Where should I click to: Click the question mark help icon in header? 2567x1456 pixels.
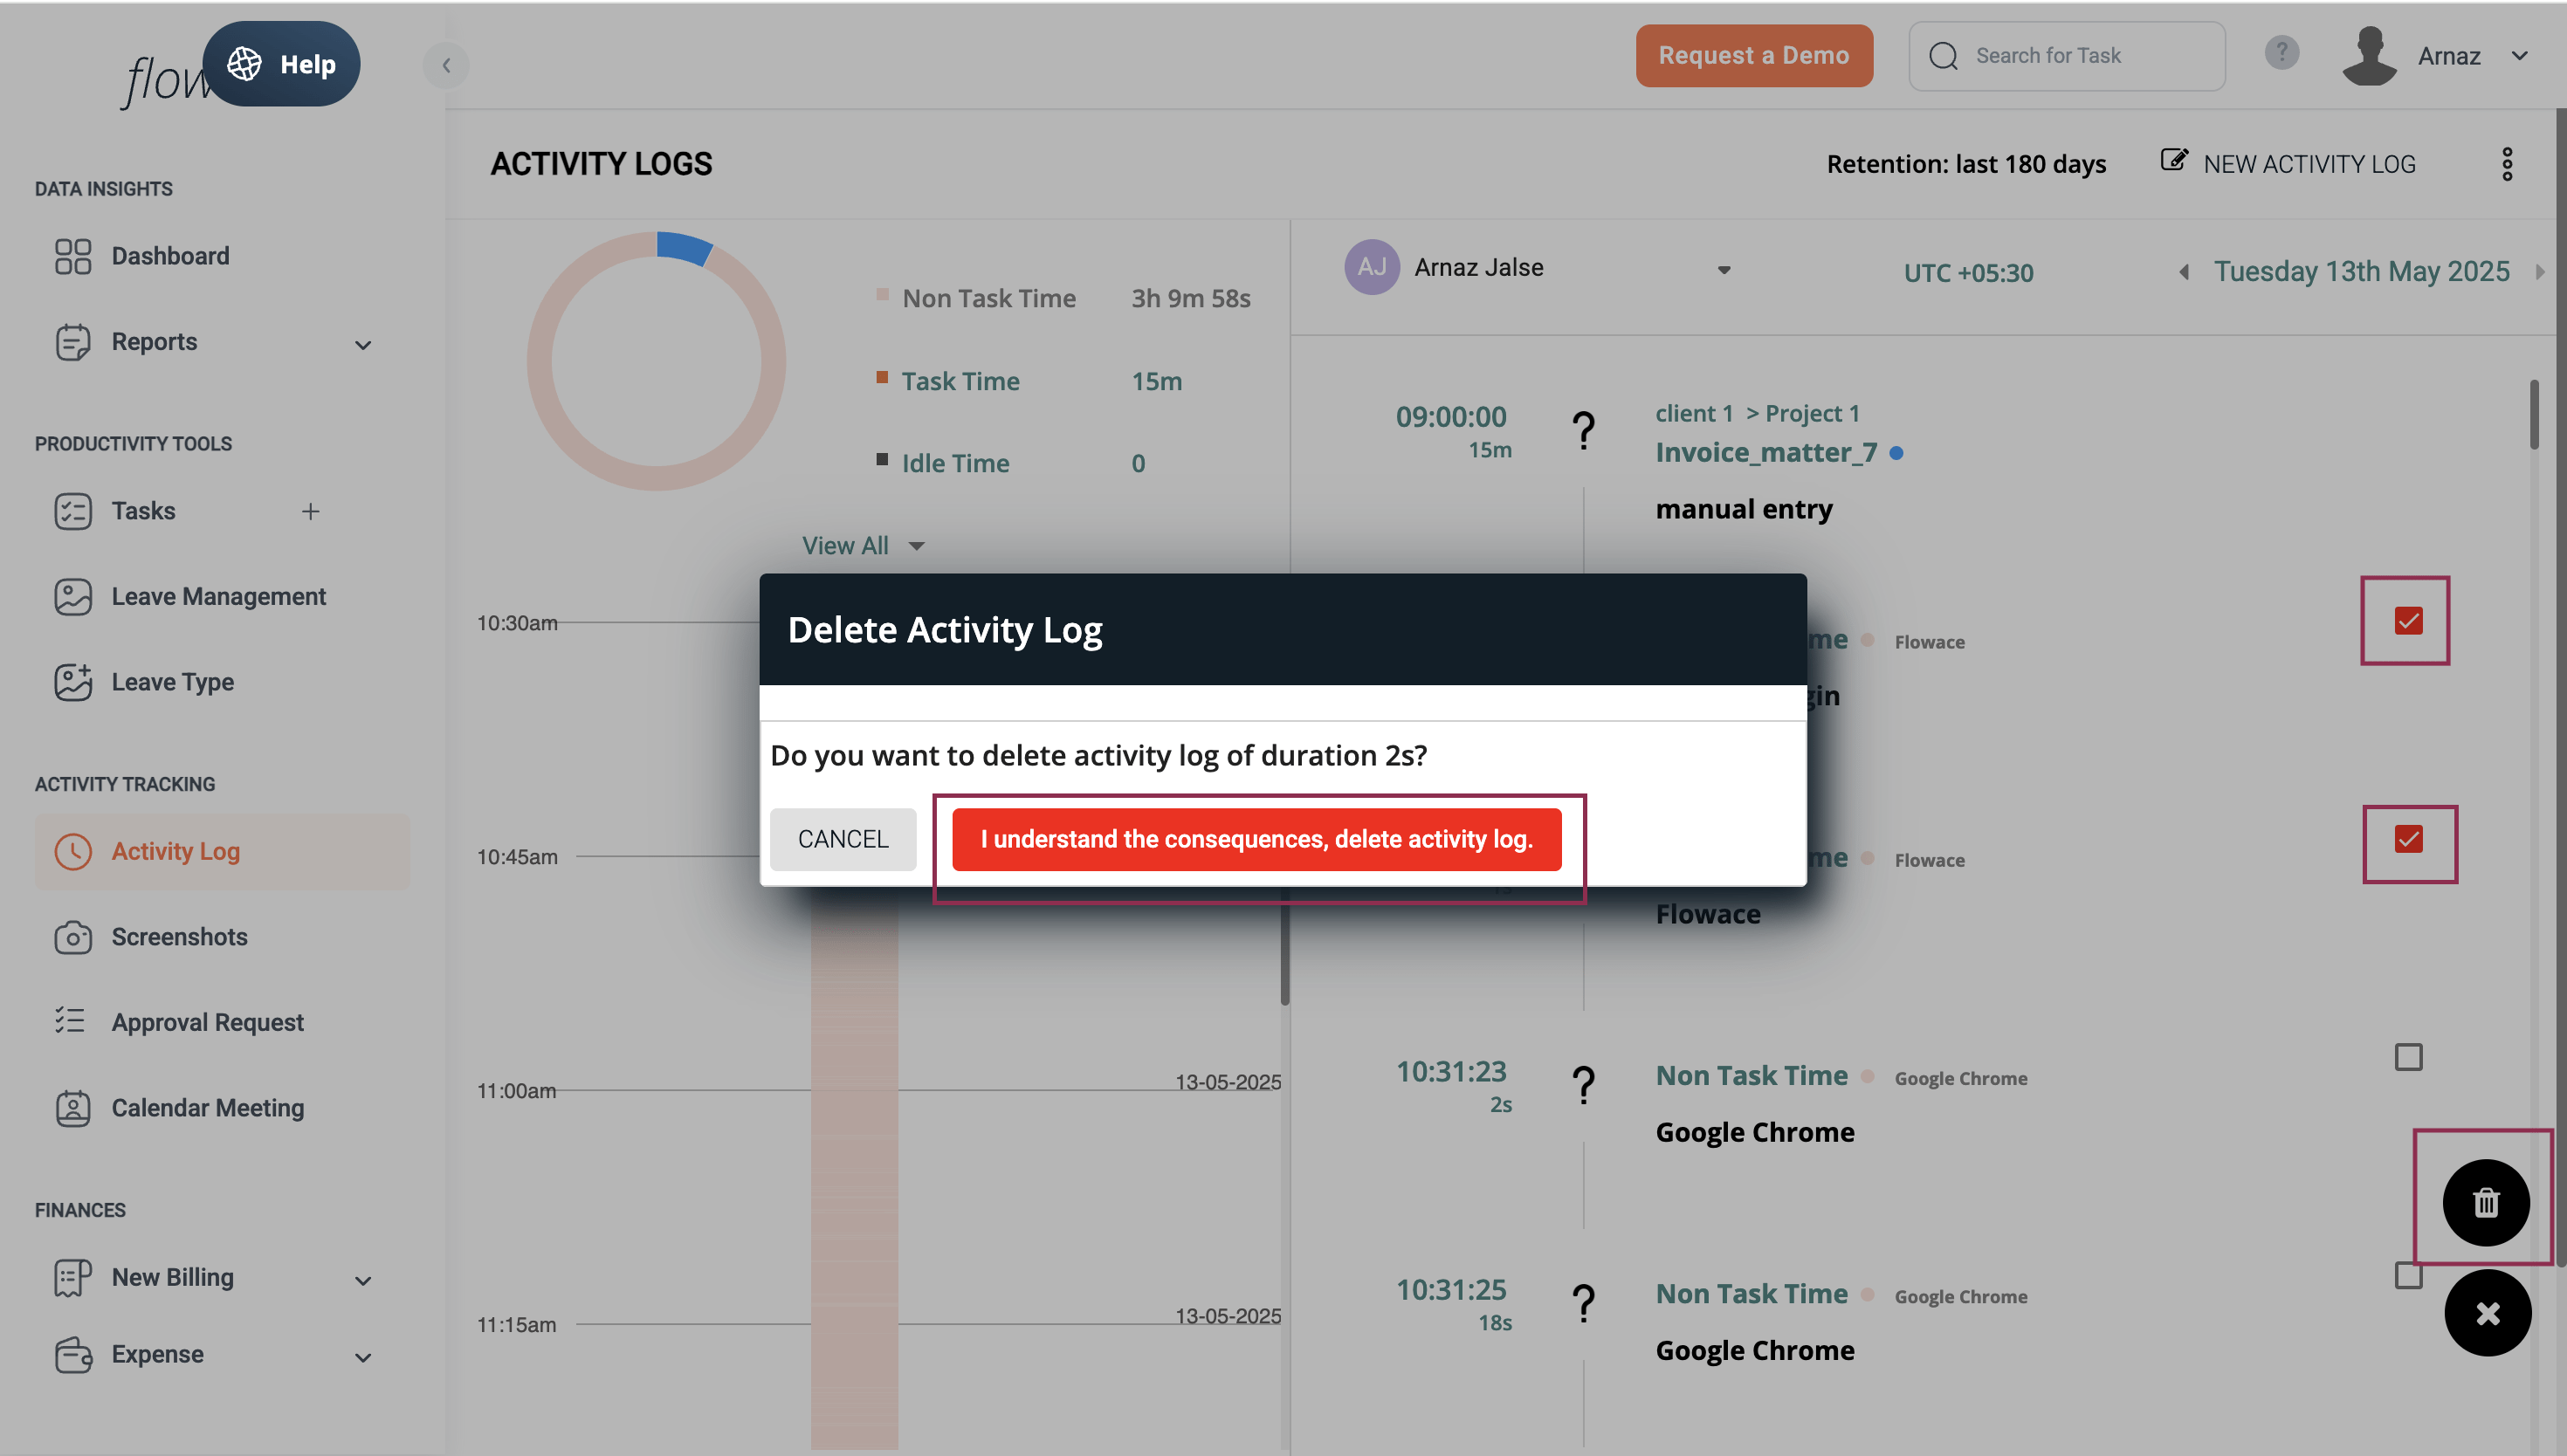(2281, 53)
